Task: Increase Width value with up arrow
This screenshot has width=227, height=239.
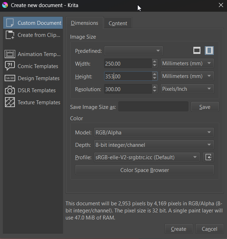Action: (155, 61)
